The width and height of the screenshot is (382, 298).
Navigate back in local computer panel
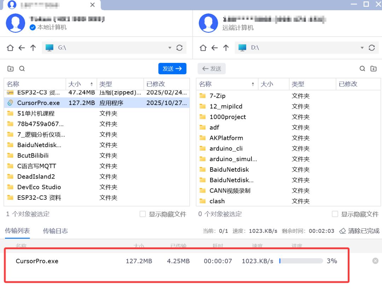(22, 48)
